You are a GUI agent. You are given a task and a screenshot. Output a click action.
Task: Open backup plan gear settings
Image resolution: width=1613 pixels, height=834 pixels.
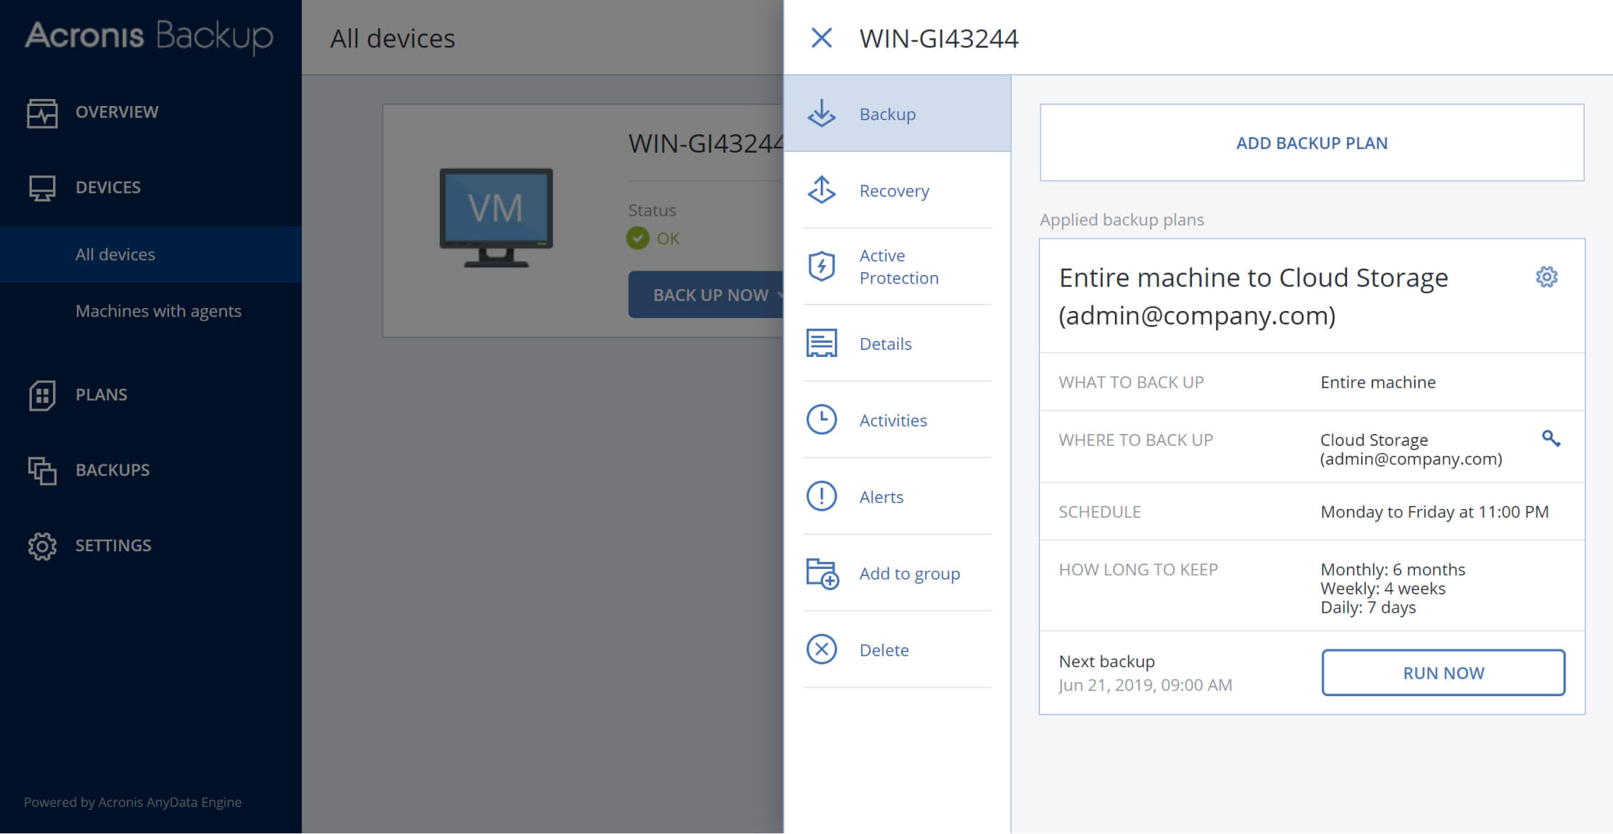(x=1546, y=277)
